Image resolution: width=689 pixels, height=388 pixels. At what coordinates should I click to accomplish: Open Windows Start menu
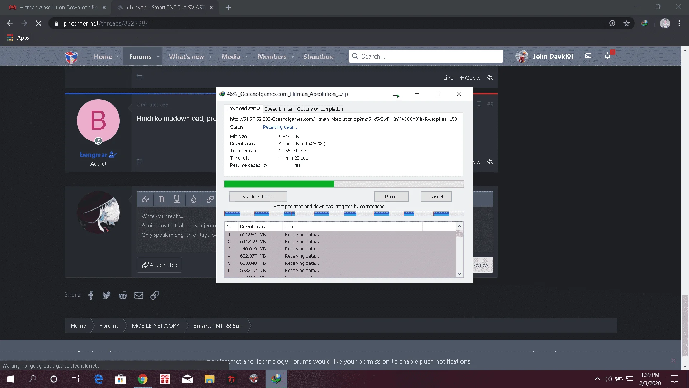tap(11, 379)
